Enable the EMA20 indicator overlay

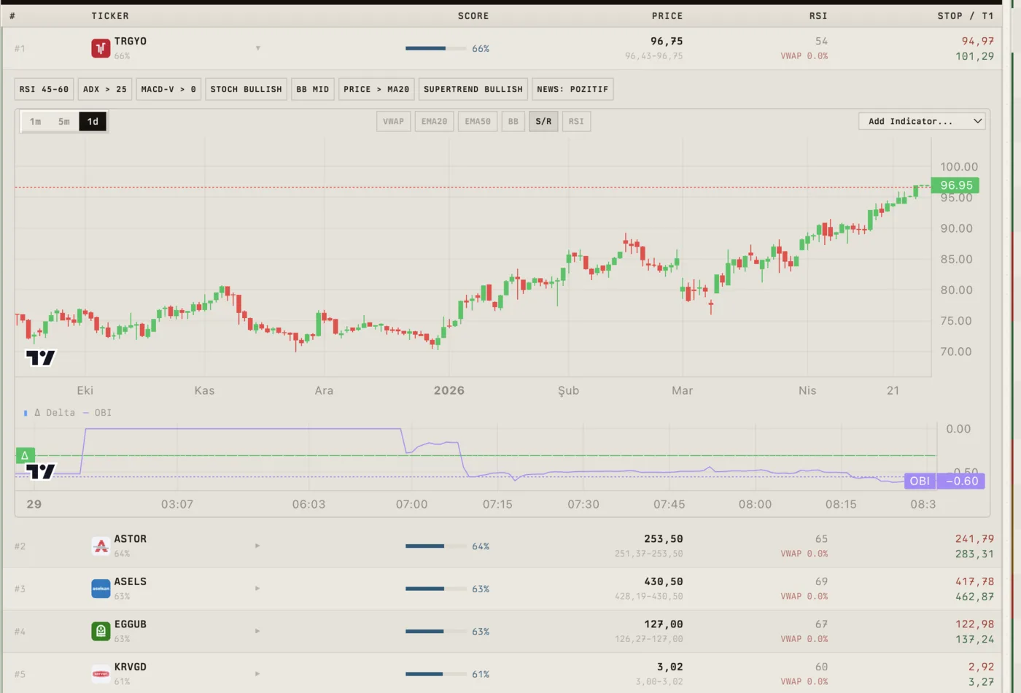[x=435, y=122]
